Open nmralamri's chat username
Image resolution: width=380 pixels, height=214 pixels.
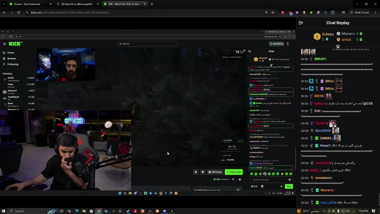[x=324, y=178]
